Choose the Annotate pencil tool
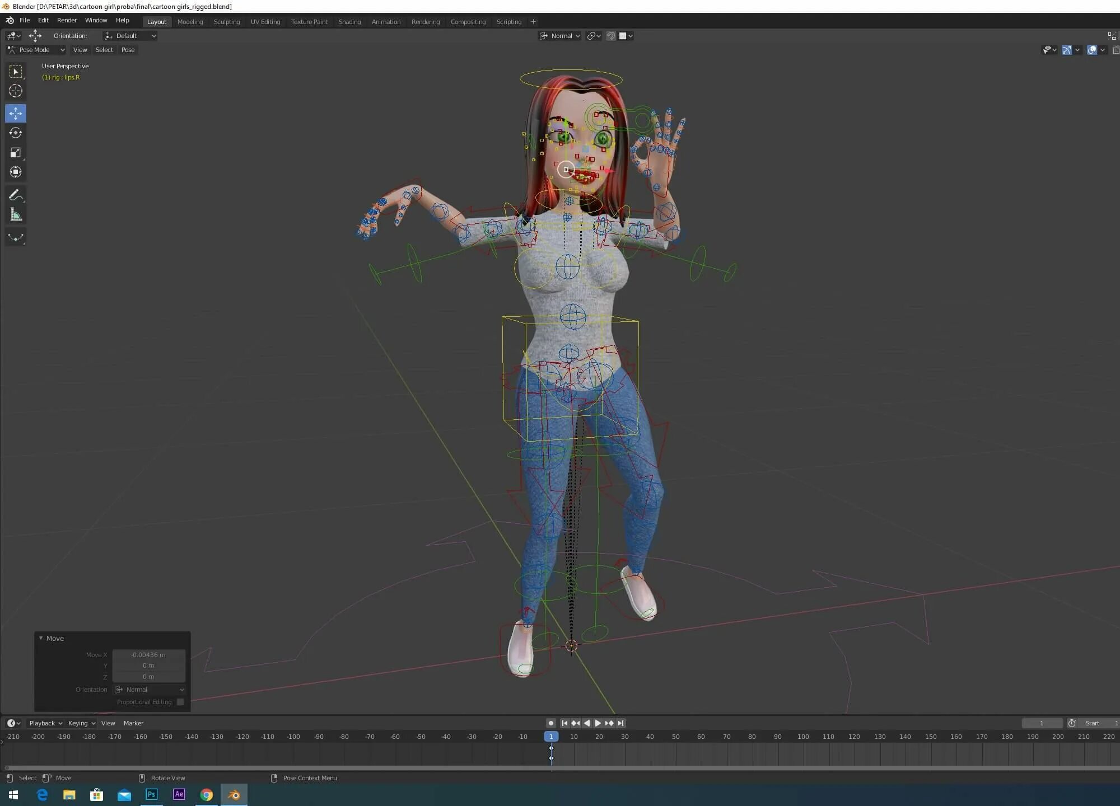This screenshot has width=1120, height=806. 16,195
